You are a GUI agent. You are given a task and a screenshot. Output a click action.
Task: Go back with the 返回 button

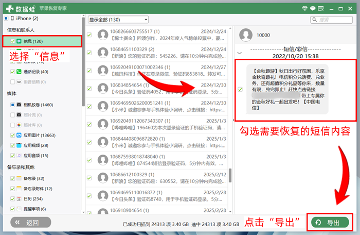[31, 222]
